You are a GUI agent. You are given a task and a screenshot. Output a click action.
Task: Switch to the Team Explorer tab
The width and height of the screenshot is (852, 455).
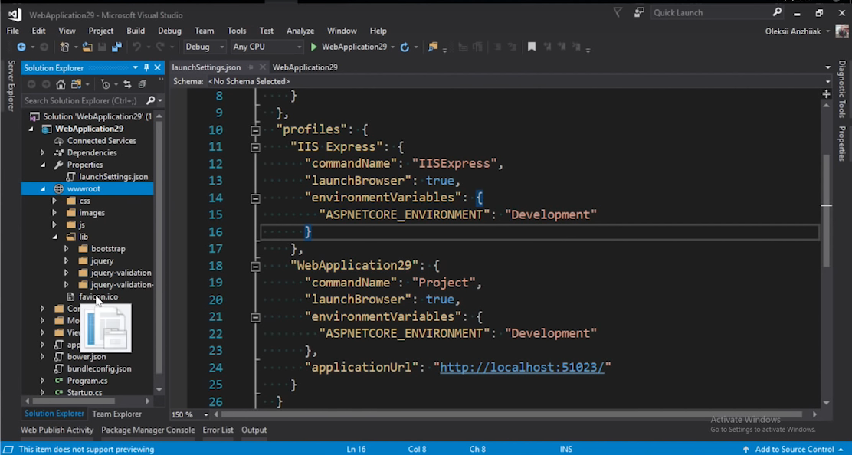click(x=116, y=414)
